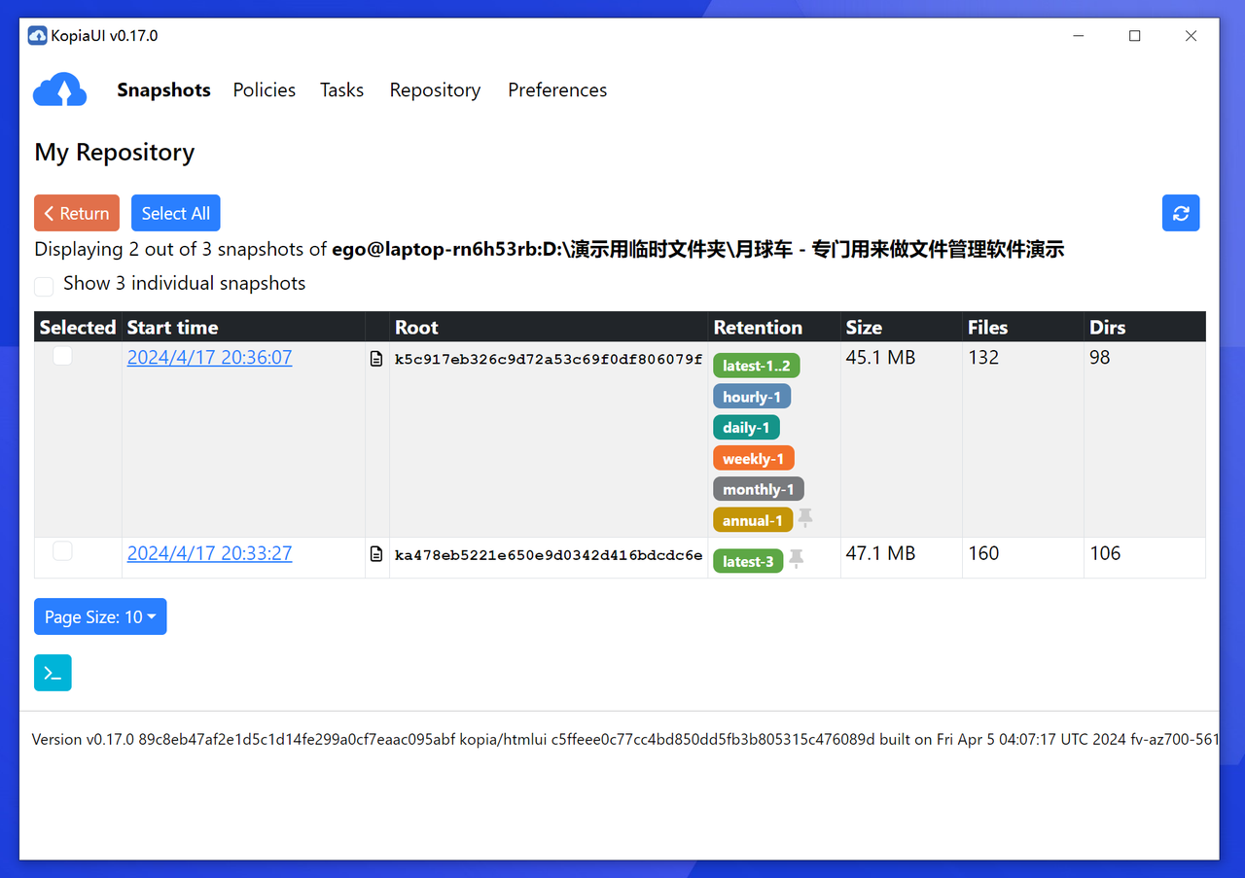Click the refresh snapshots icon
Viewport: 1245px width, 878px height.
pyautogui.click(x=1180, y=212)
